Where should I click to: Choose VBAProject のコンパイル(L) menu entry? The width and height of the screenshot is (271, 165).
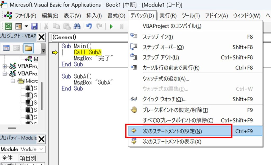point(195,26)
